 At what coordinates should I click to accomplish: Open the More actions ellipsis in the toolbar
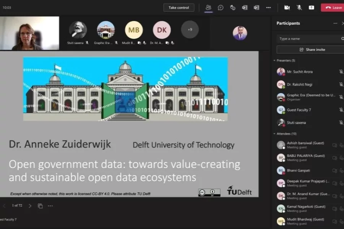tap(268, 7)
